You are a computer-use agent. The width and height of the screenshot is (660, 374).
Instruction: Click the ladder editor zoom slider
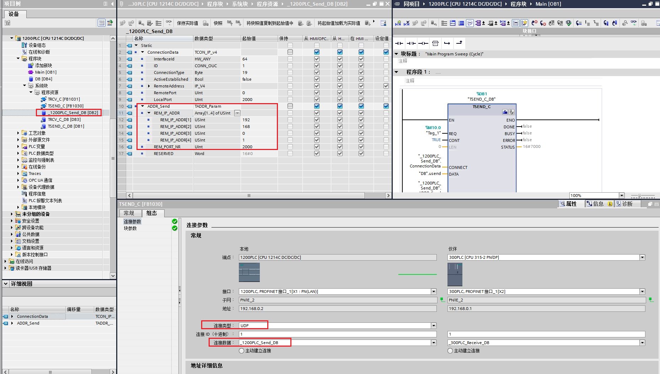[639, 196]
